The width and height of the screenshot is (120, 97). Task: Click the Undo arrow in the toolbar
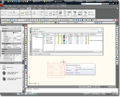pyautogui.click(x=17, y=20)
